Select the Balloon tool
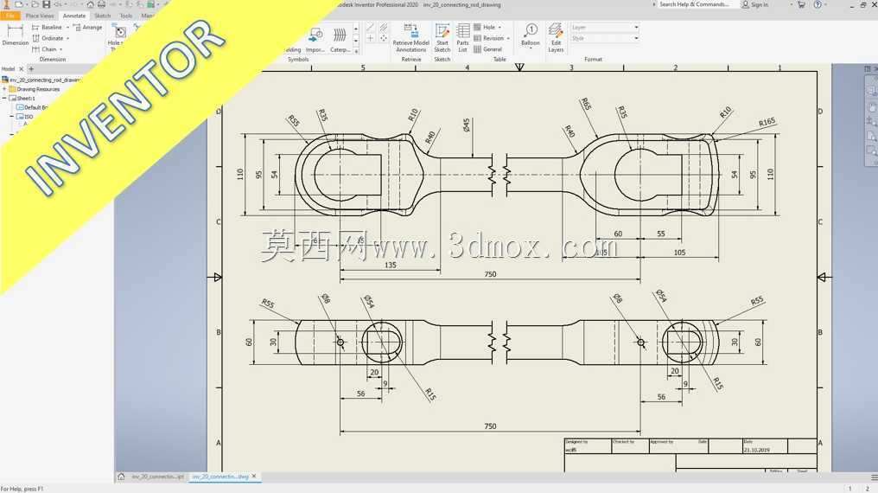 tap(531, 35)
